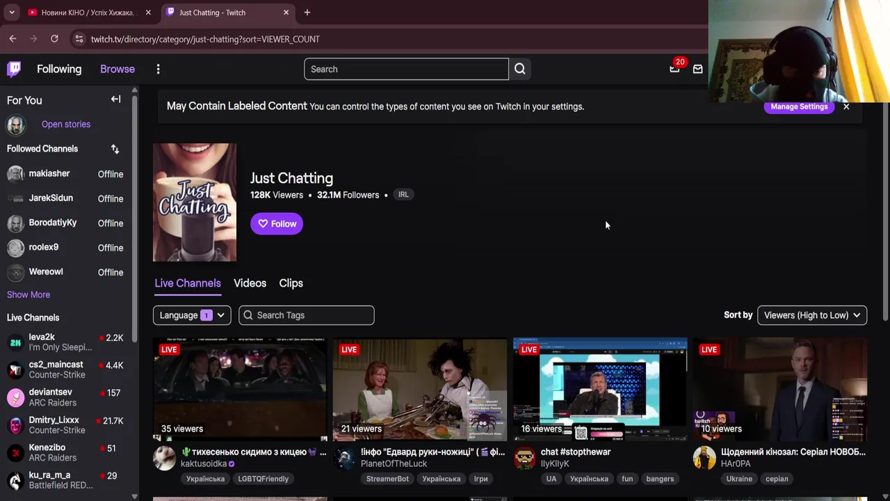Click makiasher channel avatar

[15, 174]
